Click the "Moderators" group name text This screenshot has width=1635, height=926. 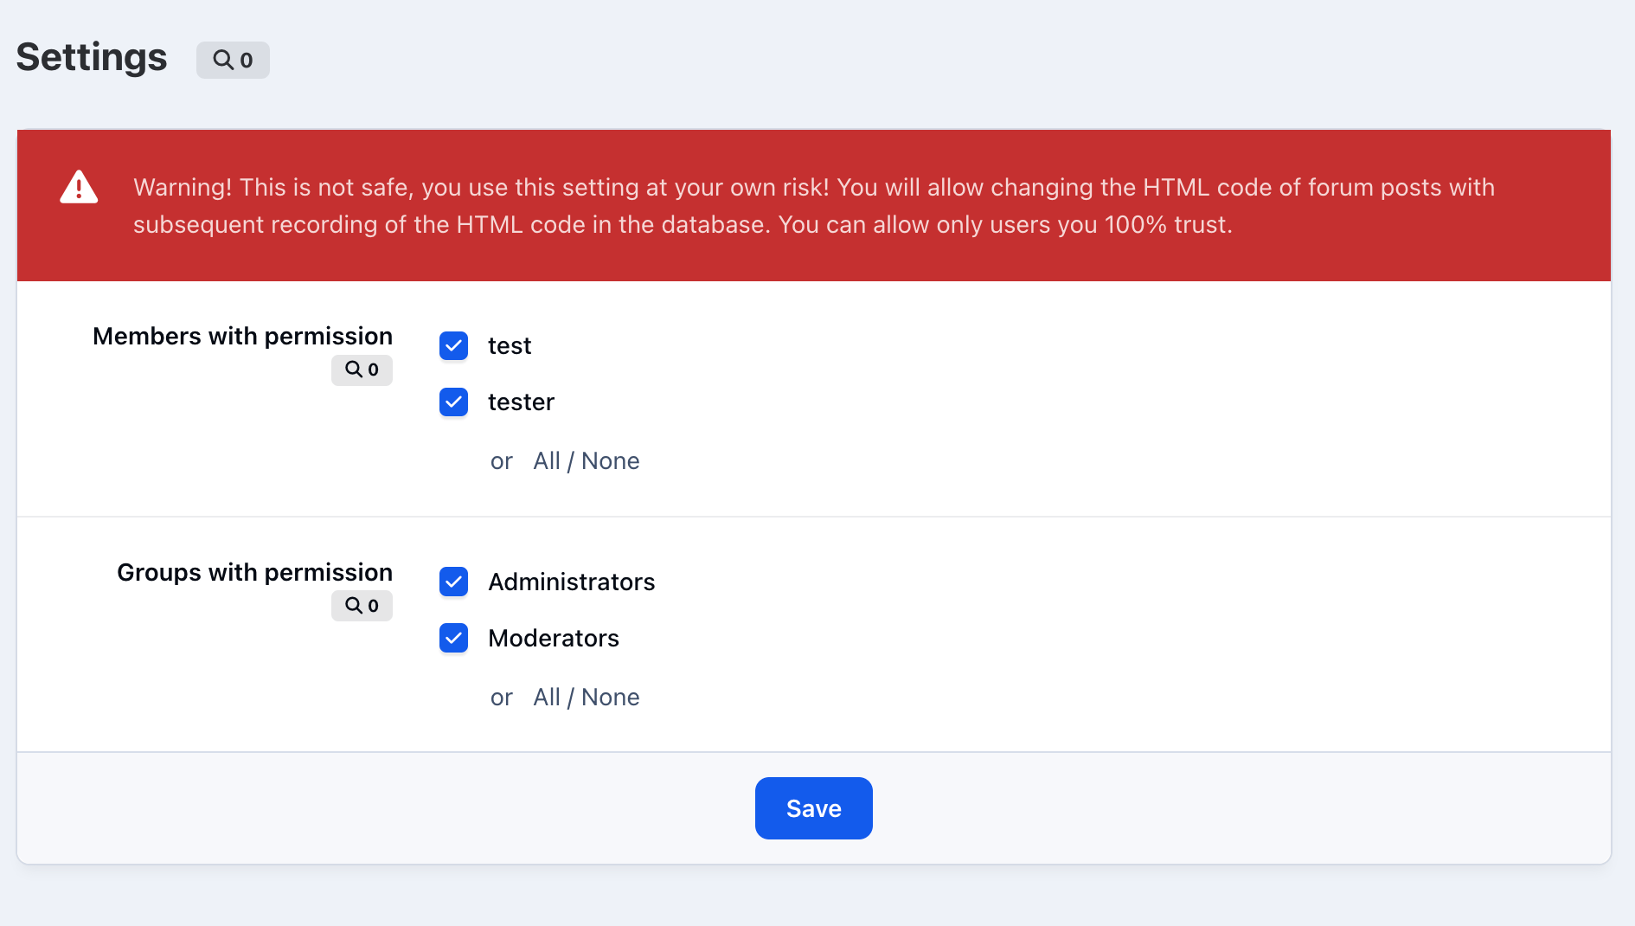point(554,639)
